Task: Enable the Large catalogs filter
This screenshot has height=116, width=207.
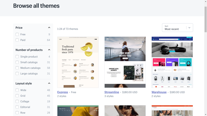Action: pyautogui.click(x=17, y=73)
